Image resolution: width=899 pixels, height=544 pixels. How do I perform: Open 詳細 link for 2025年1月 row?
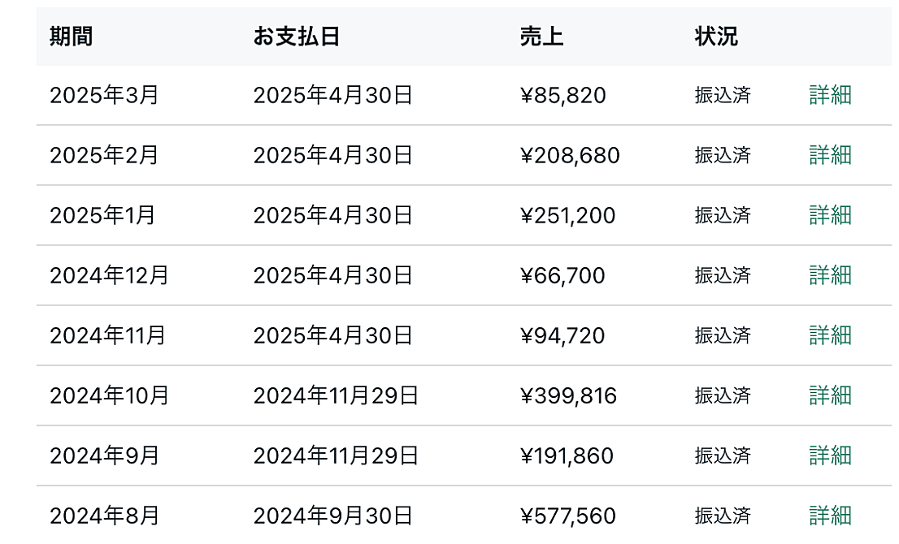click(x=830, y=215)
